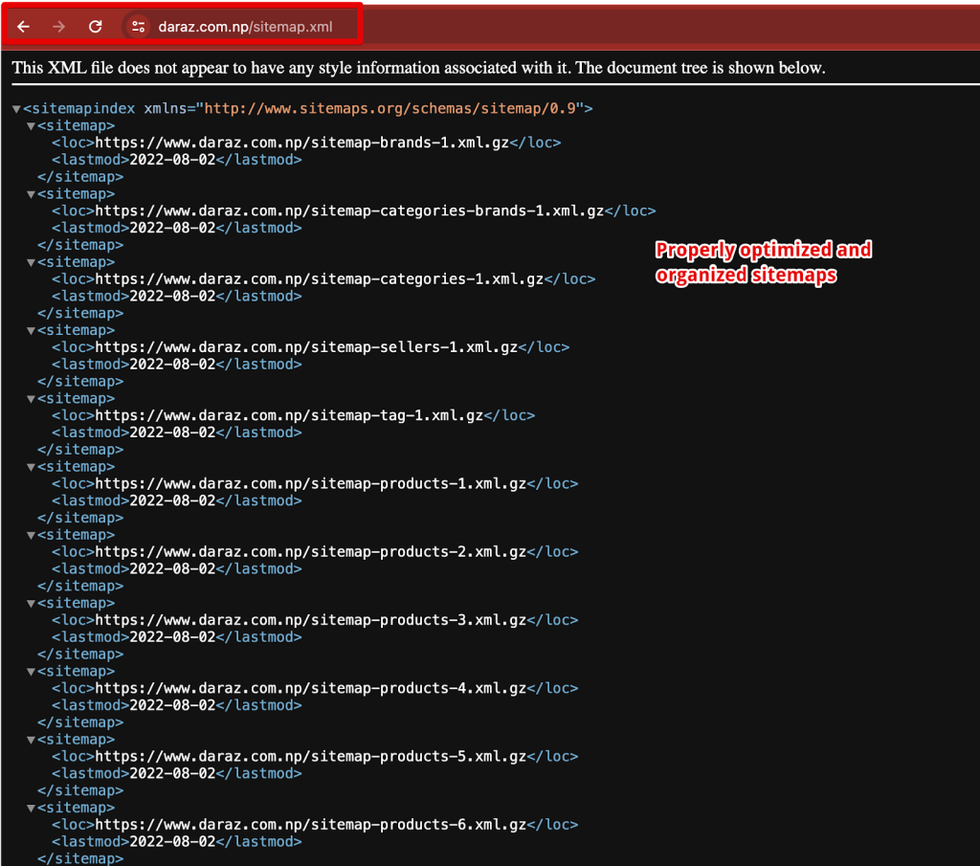Image resolution: width=980 pixels, height=866 pixels.
Task: Click the sitemaps.org schema namespace URL
Action: click(390, 108)
